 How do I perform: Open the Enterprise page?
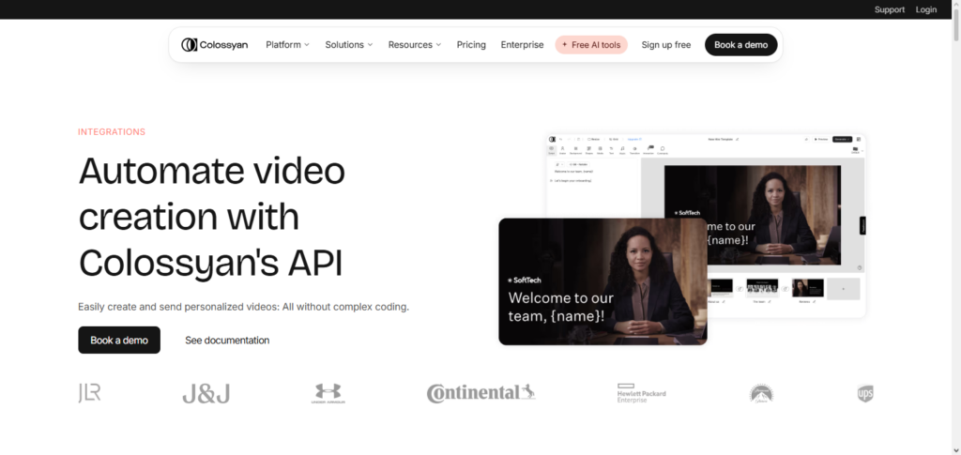click(x=522, y=45)
